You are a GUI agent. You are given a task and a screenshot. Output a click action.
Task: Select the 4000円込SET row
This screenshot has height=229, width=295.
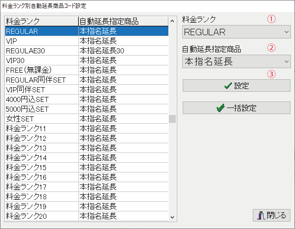point(87,100)
